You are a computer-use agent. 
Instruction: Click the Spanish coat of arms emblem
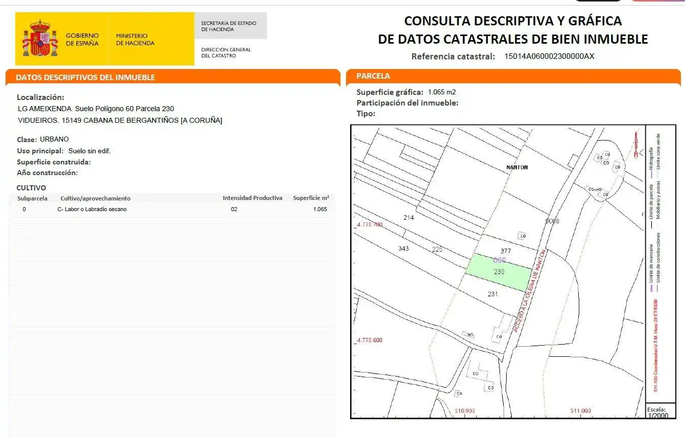pyautogui.click(x=40, y=38)
